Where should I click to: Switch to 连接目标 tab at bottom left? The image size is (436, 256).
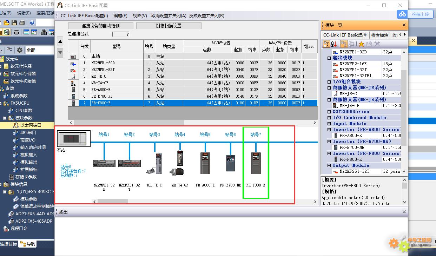pos(8,244)
